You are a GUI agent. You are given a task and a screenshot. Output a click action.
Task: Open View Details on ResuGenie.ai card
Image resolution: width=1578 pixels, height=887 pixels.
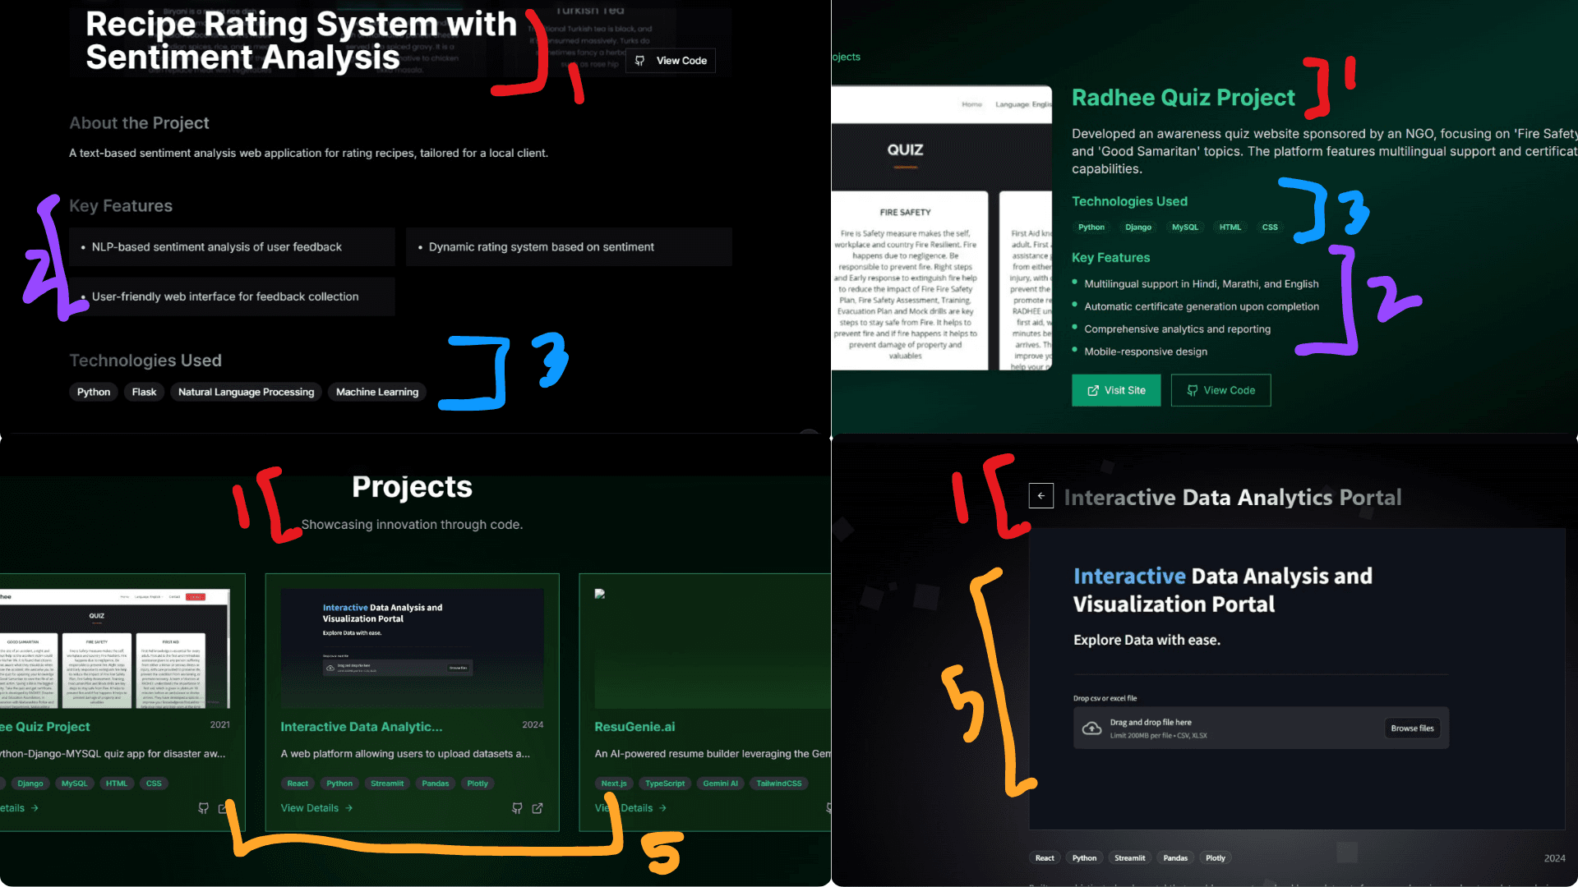click(x=630, y=808)
